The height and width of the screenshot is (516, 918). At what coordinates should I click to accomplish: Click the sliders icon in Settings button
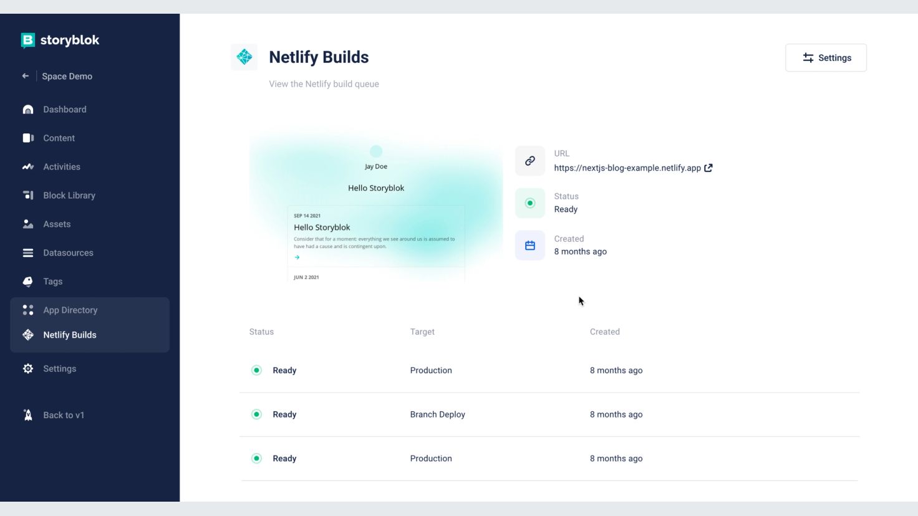click(x=808, y=57)
